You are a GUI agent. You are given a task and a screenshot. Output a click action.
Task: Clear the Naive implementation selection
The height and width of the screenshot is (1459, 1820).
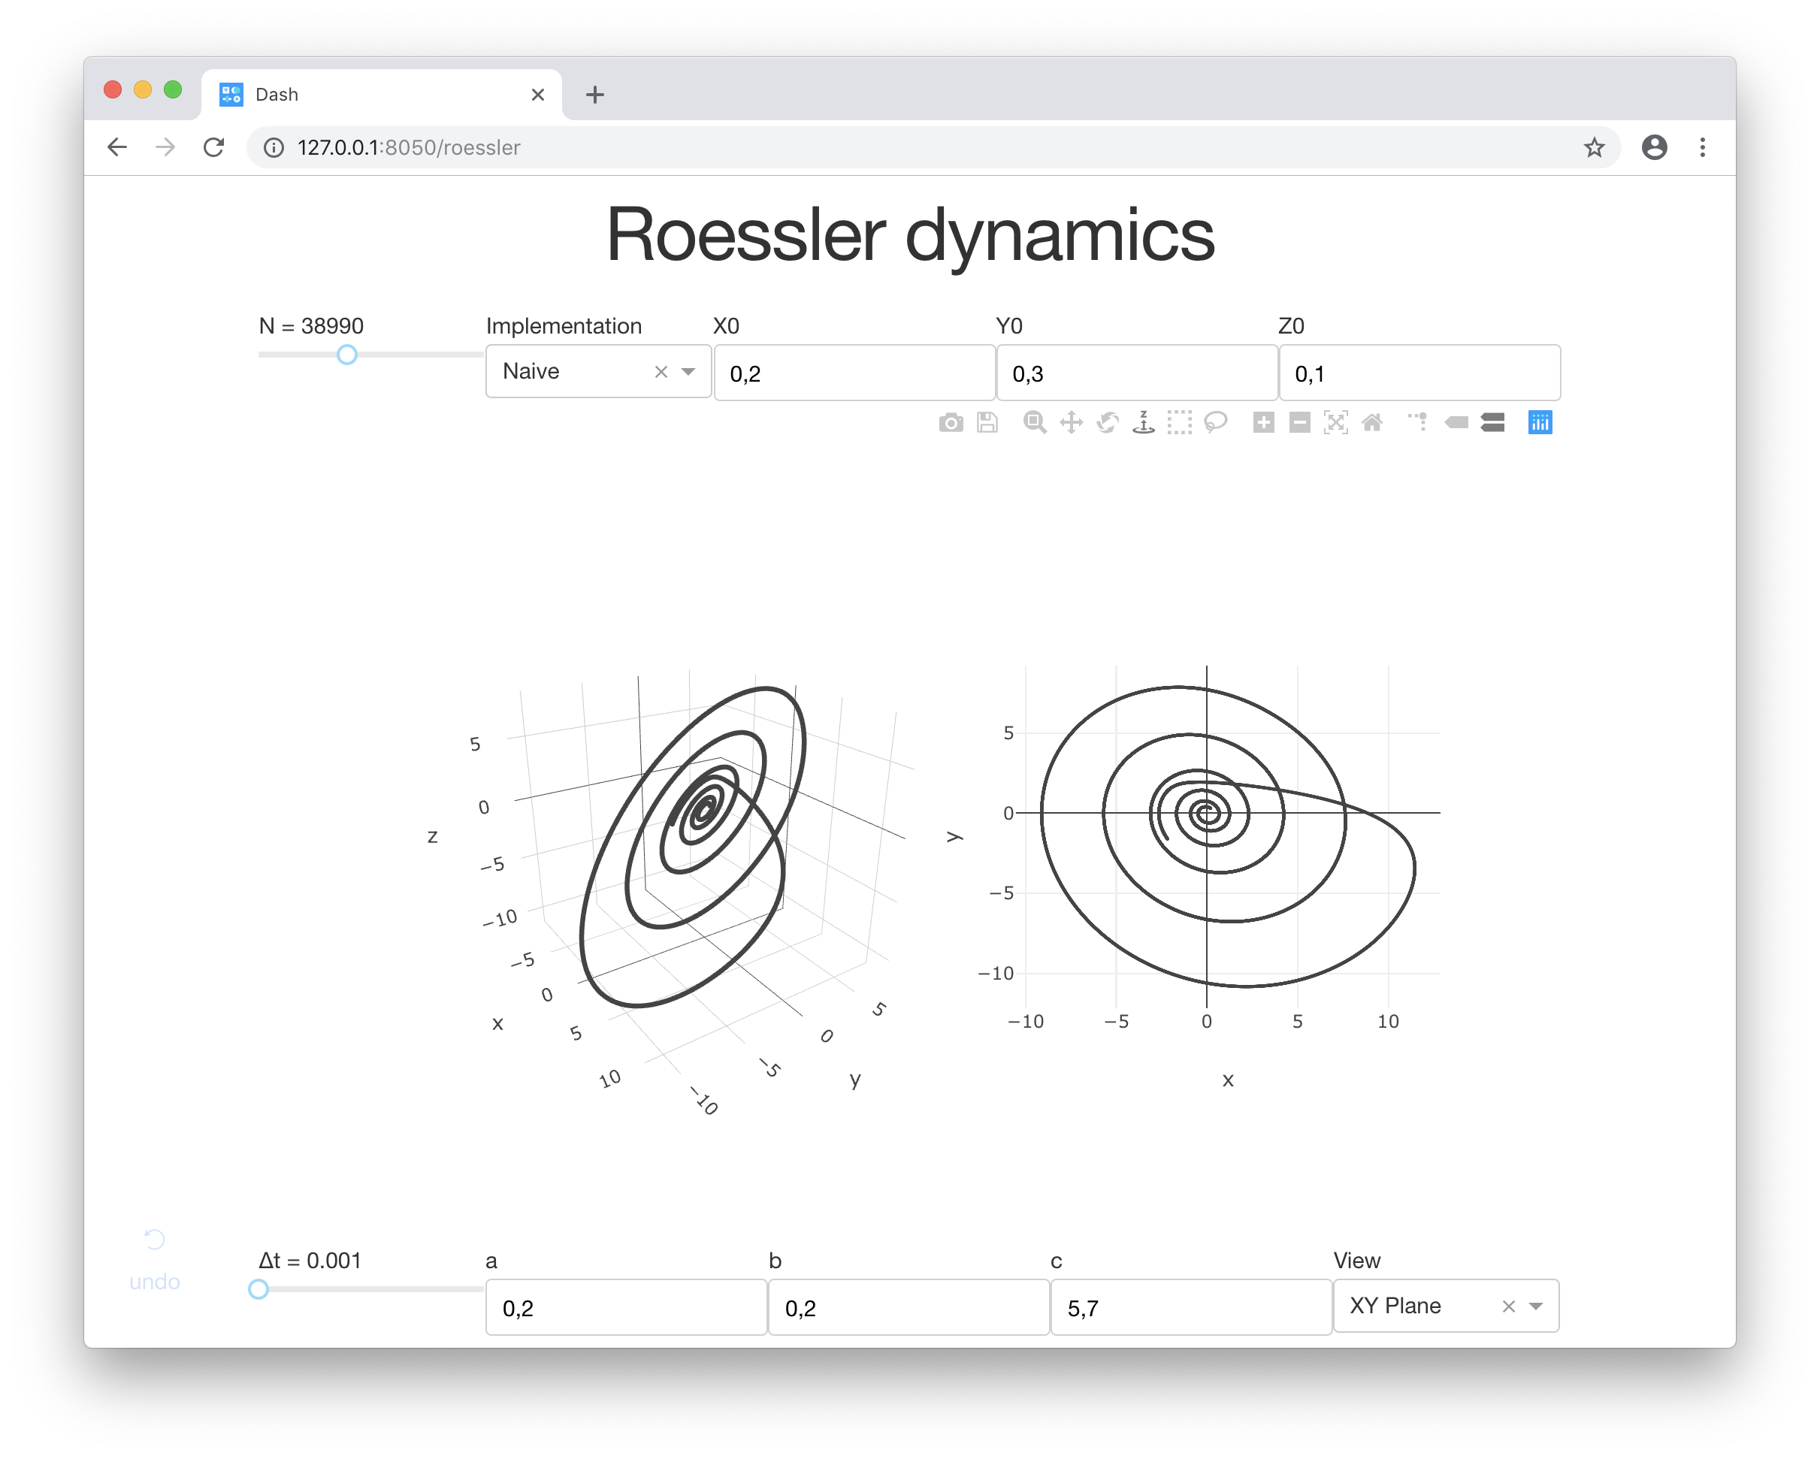[661, 372]
